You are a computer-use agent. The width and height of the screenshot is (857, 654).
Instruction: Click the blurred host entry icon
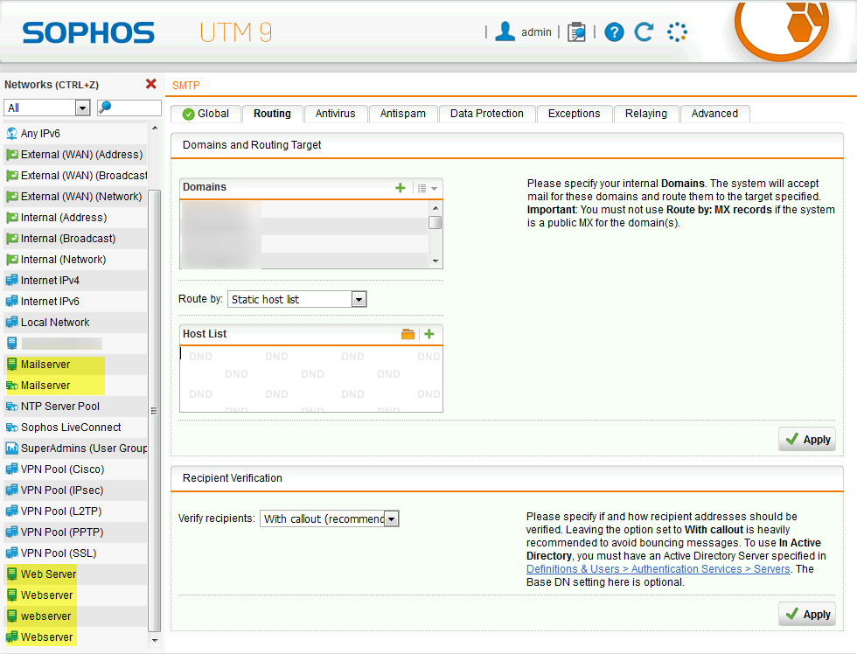point(11,343)
